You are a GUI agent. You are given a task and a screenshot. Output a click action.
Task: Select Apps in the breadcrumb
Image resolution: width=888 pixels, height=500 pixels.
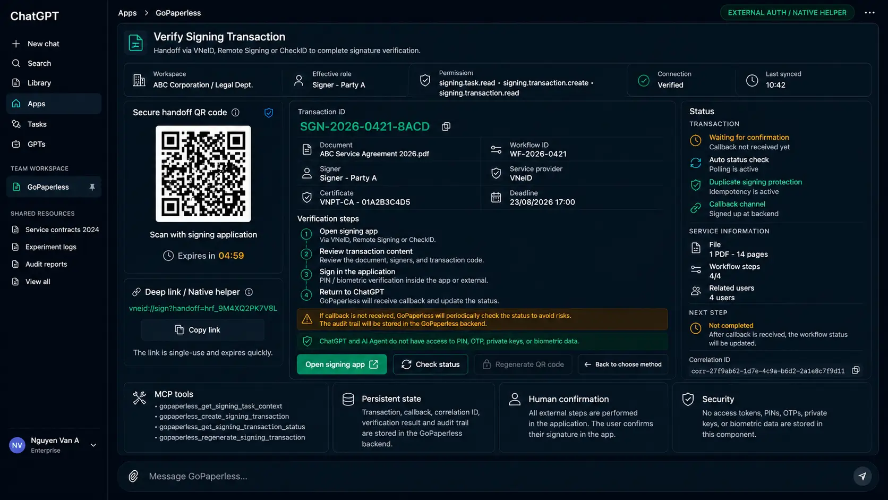point(127,13)
